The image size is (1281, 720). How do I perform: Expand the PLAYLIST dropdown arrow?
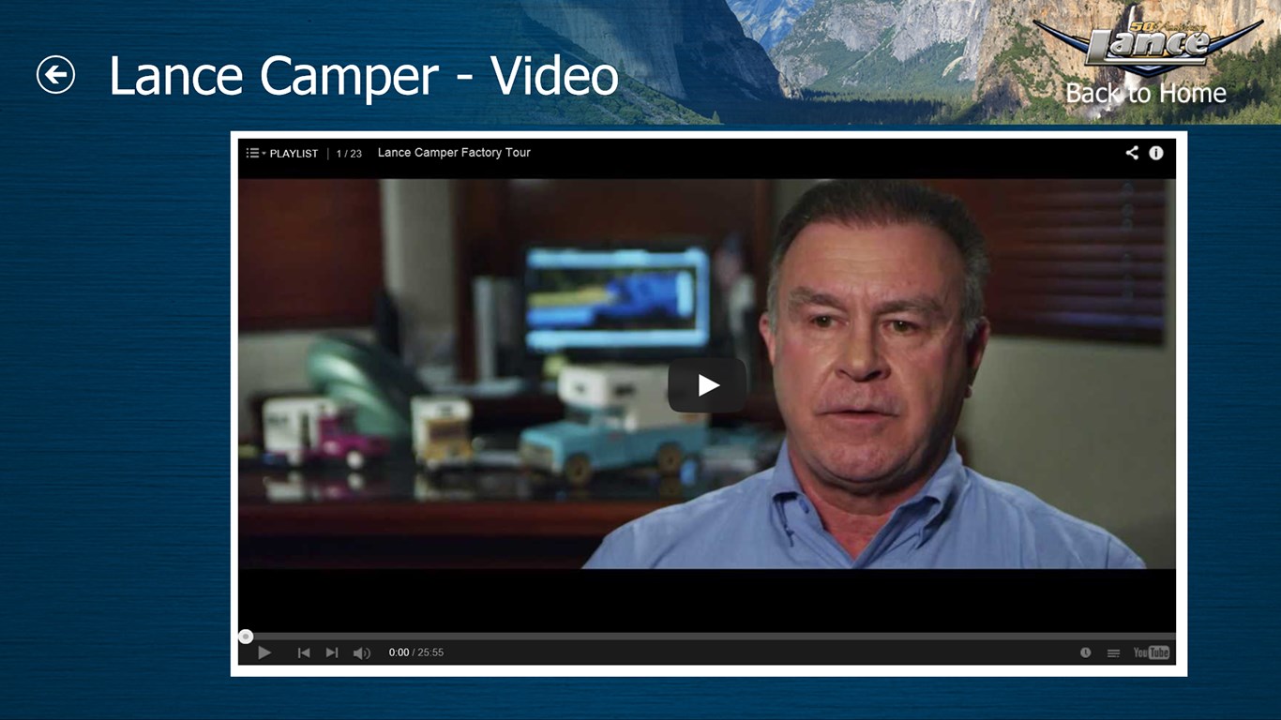coord(264,153)
